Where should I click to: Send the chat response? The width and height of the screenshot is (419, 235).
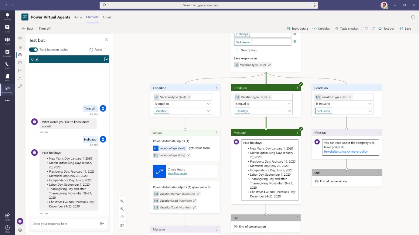(x=102, y=223)
